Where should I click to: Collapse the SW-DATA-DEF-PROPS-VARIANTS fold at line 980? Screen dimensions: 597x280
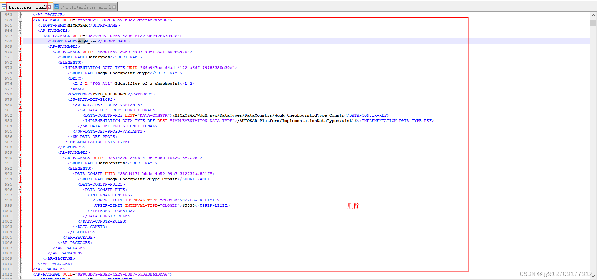(21, 105)
